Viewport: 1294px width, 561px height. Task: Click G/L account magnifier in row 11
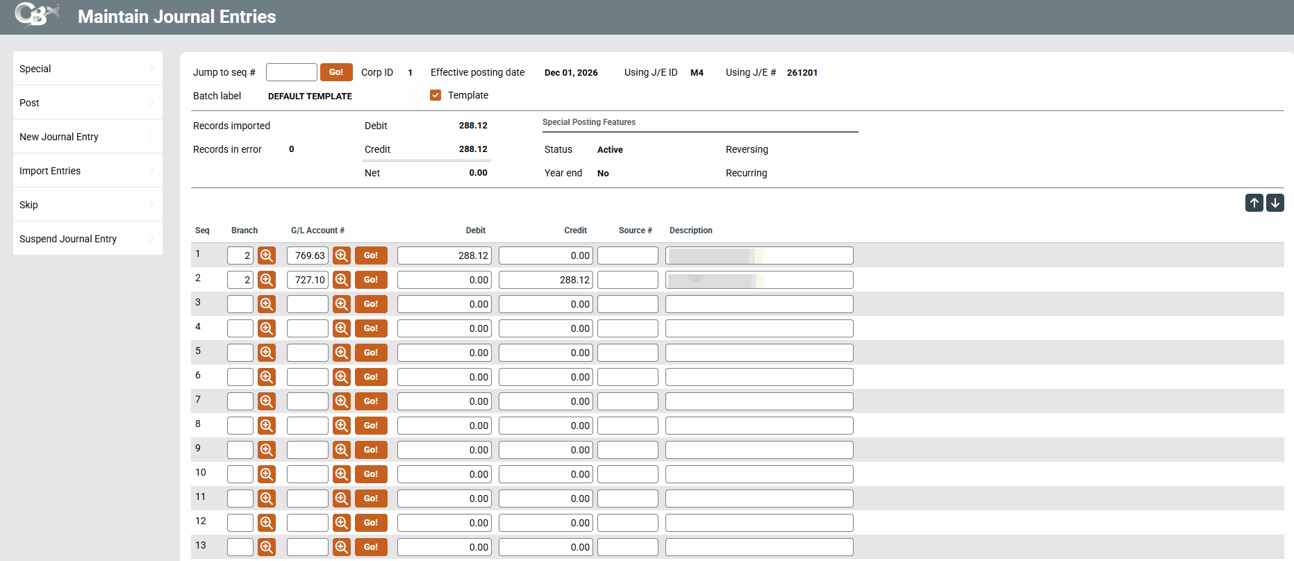click(341, 499)
